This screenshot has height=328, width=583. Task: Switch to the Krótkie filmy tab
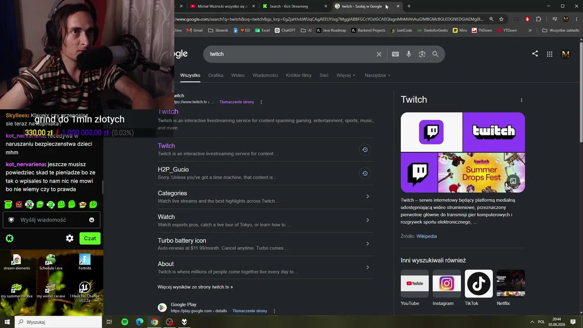coord(299,75)
